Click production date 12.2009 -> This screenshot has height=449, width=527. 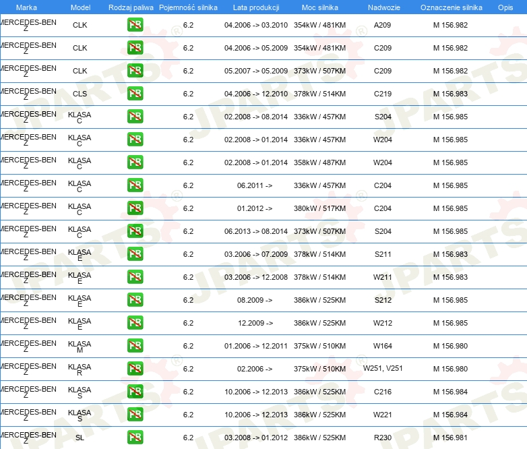click(255, 323)
